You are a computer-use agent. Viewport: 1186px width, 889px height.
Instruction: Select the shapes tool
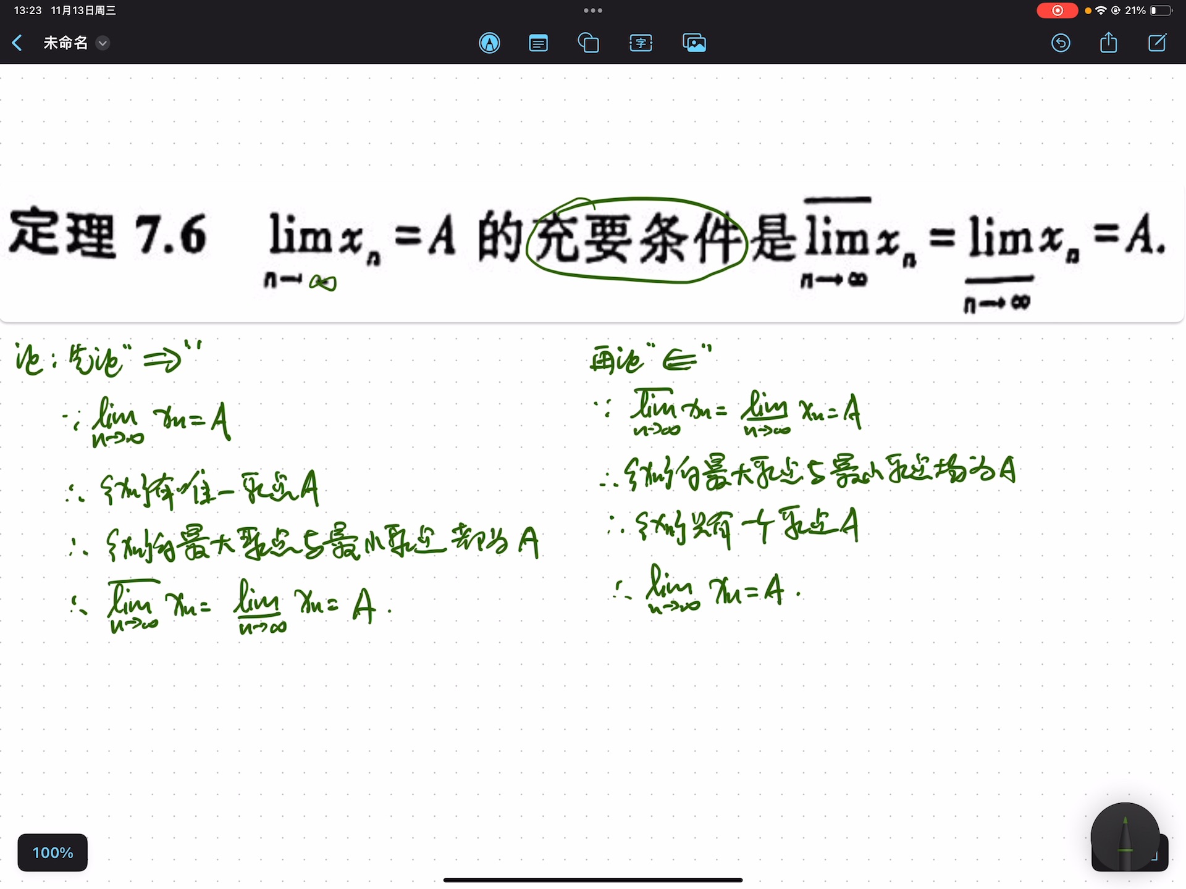point(589,43)
